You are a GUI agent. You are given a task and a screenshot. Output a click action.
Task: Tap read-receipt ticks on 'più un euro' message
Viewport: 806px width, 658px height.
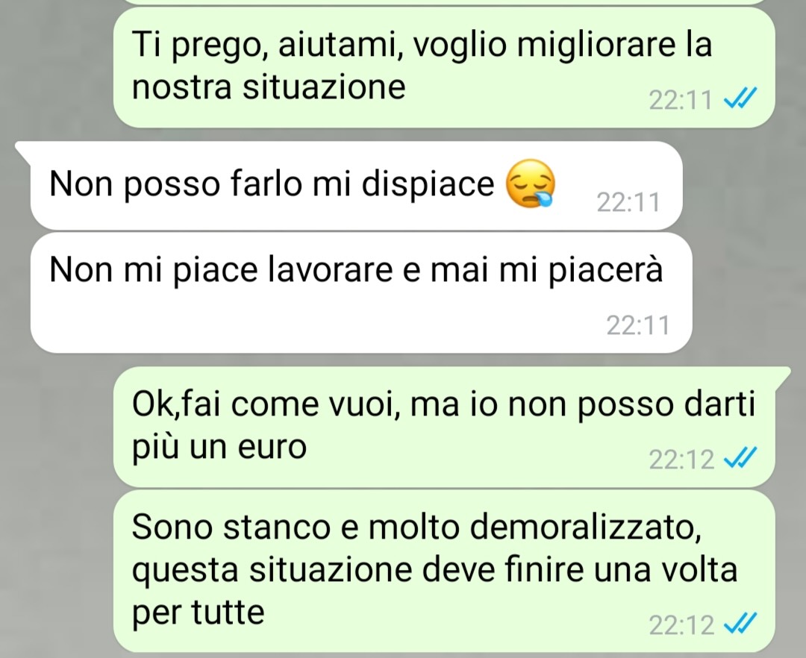click(740, 457)
